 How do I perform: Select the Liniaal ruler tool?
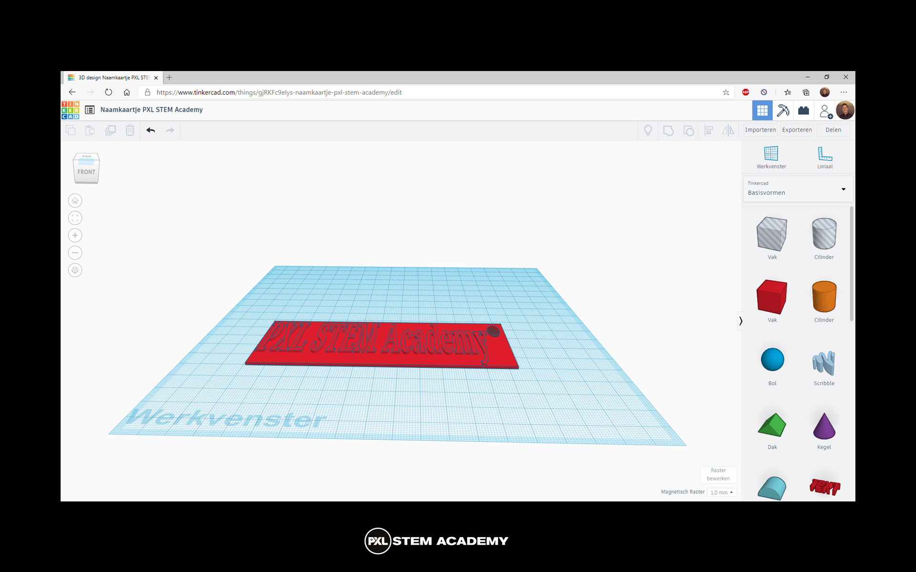coord(824,157)
